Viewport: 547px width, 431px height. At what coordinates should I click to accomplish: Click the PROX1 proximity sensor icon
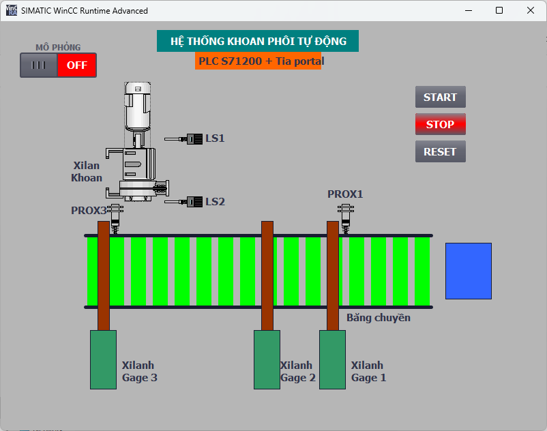coord(346,219)
